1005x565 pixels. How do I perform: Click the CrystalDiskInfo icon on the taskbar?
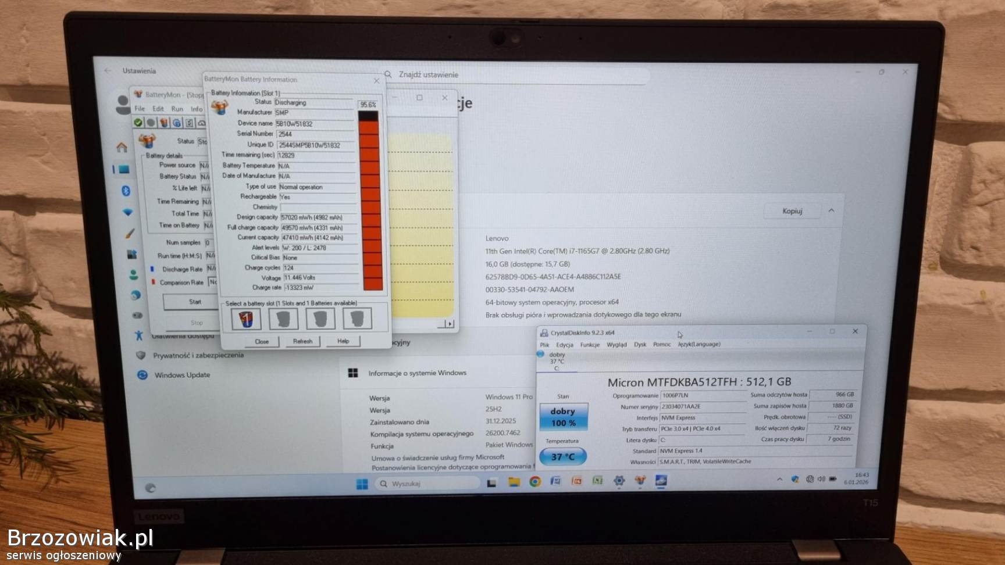pyautogui.click(x=661, y=481)
